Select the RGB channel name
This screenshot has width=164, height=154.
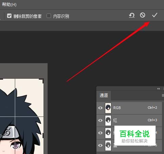(x=117, y=108)
